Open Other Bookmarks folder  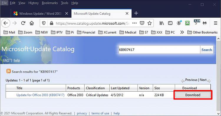pos(202,32)
